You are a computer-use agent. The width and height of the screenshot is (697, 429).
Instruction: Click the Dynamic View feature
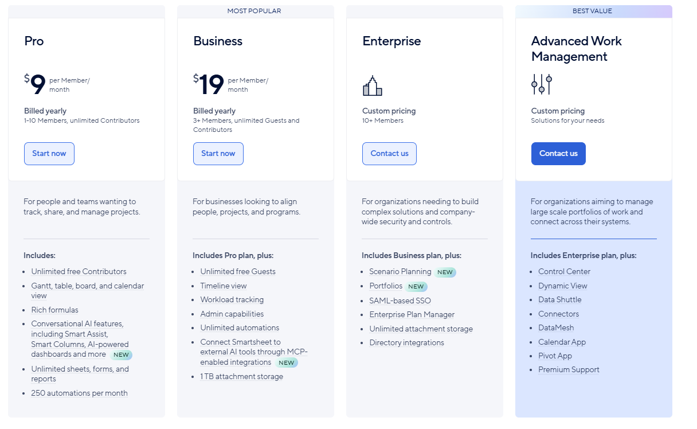tap(563, 286)
